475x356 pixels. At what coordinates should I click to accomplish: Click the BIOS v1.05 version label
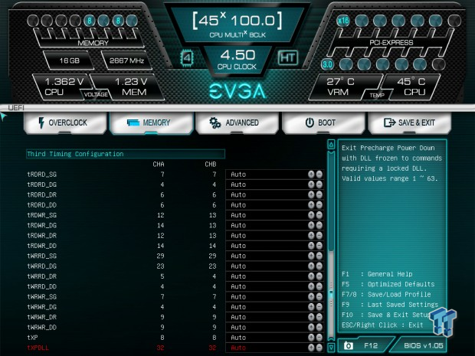423,345
